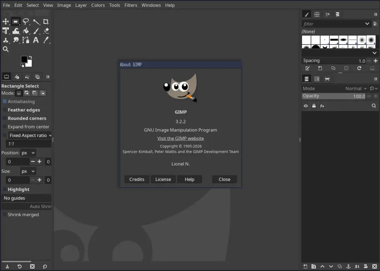Click License button in About dialog

[x=163, y=179]
